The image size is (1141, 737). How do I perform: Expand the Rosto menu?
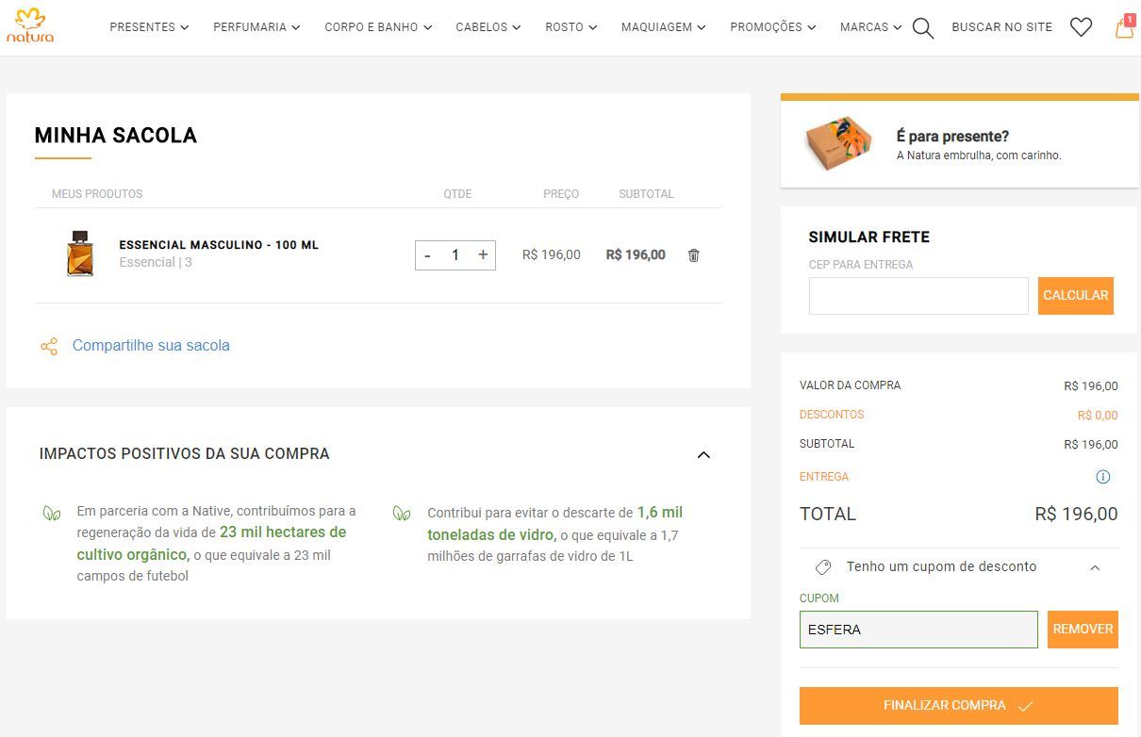point(571,27)
